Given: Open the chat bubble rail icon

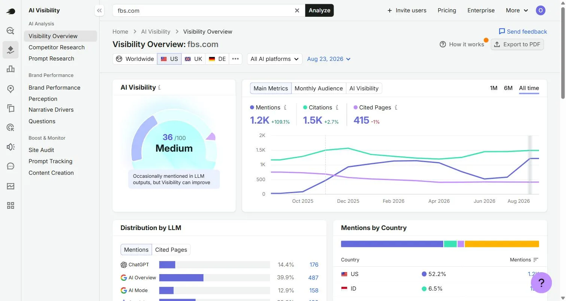Looking at the screenshot, I should click(x=10, y=166).
